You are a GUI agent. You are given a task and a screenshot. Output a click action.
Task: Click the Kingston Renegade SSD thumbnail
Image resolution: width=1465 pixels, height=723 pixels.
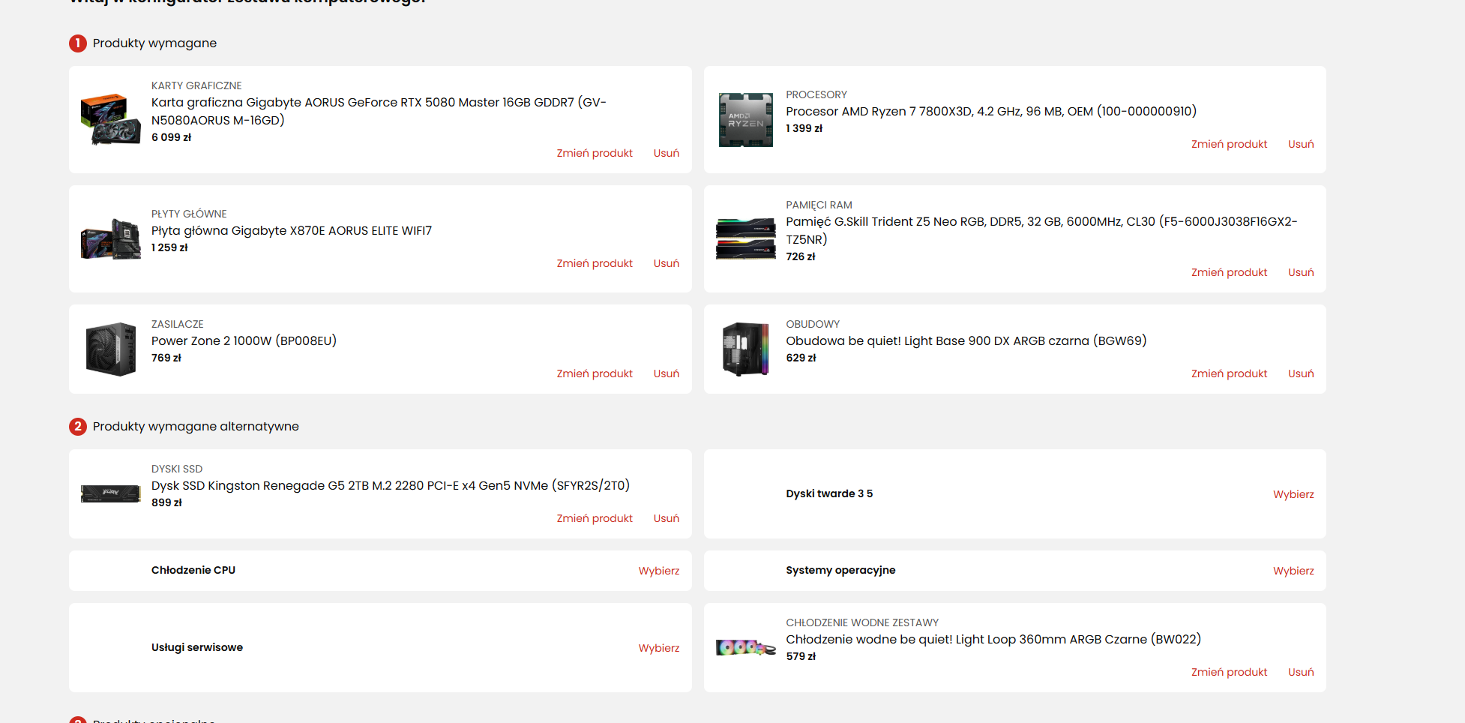110,493
